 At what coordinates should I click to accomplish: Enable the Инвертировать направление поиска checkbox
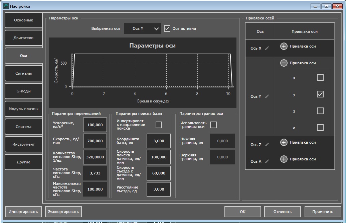click(x=159, y=125)
